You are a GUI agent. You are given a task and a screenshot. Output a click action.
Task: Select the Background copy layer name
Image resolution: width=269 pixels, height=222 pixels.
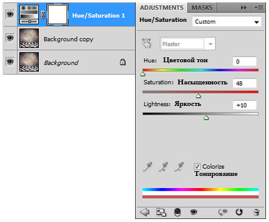68,39
